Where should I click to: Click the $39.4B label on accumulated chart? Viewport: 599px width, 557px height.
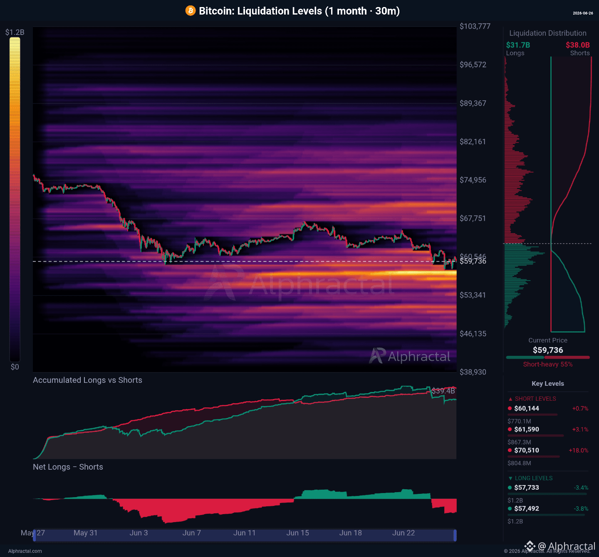pyautogui.click(x=443, y=391)
